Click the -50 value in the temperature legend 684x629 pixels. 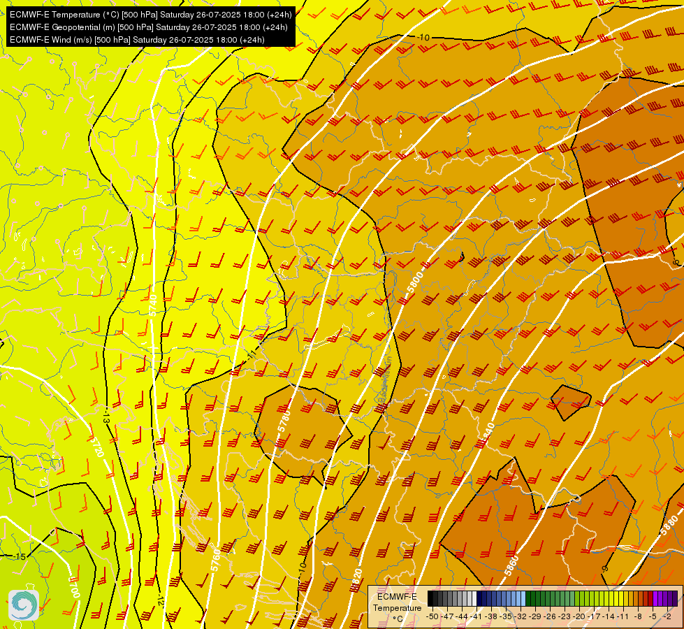point(432,616)
